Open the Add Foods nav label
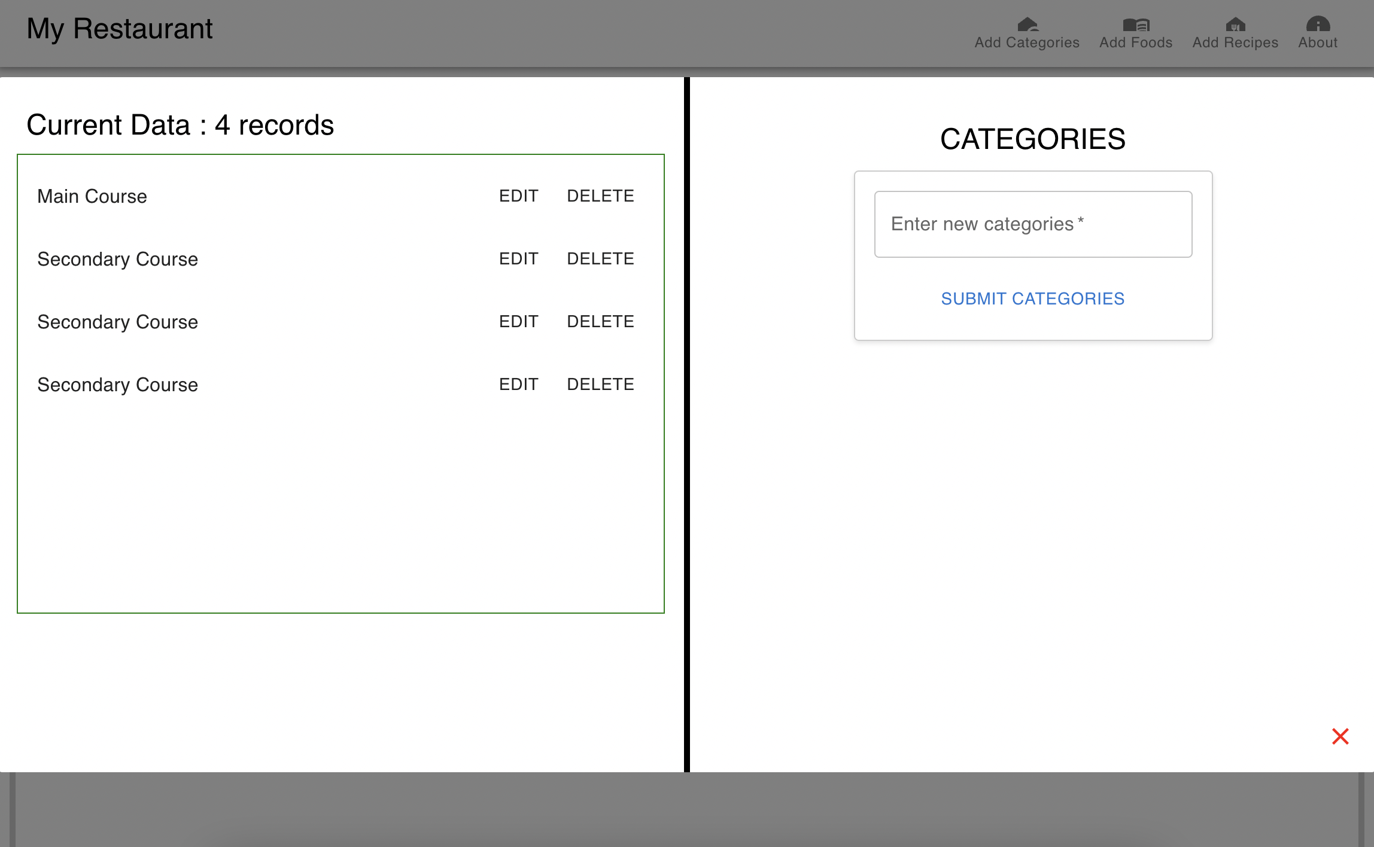Image resolution: width=1374 pixels, height=847 pixels. [x=1135, y=42]
